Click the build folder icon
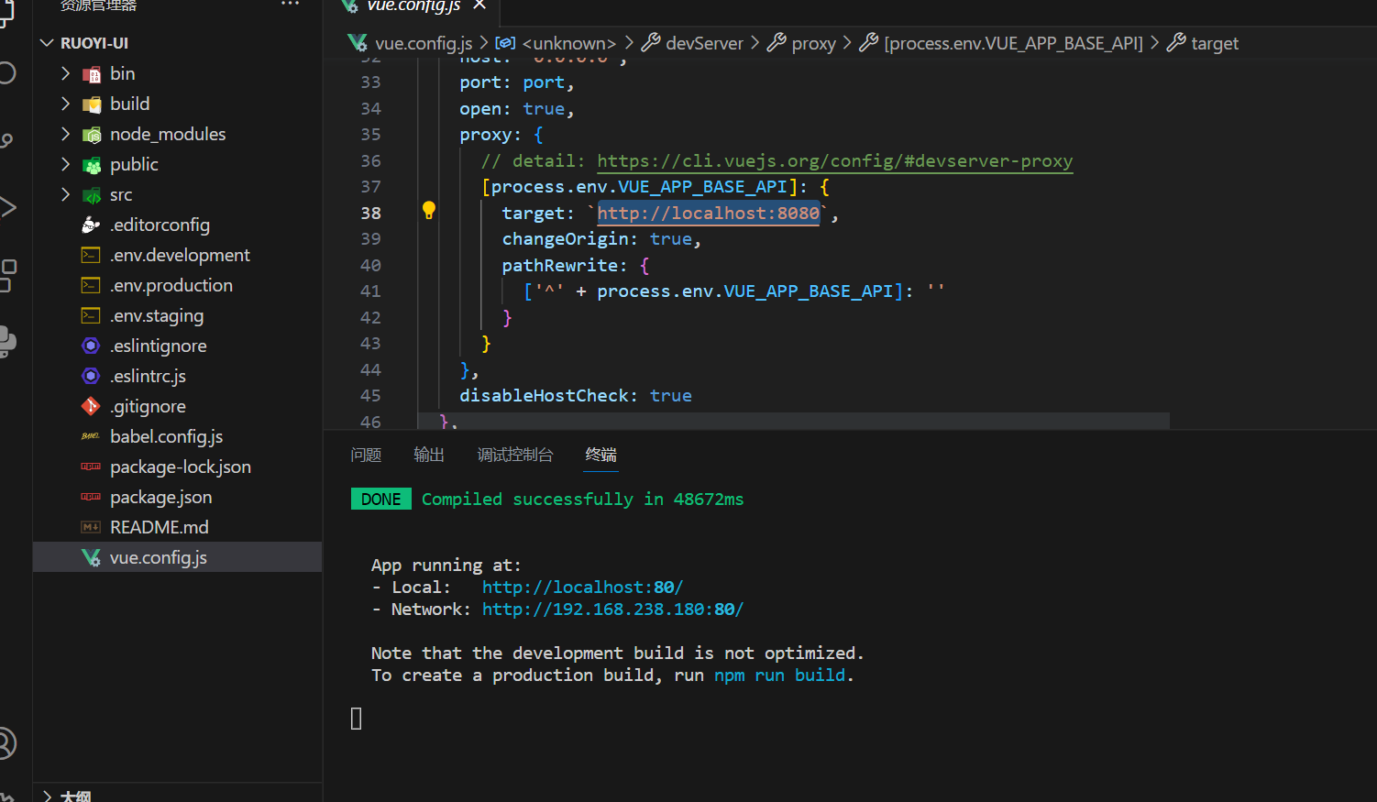1377x802 pixels. (x=91, y=104)
